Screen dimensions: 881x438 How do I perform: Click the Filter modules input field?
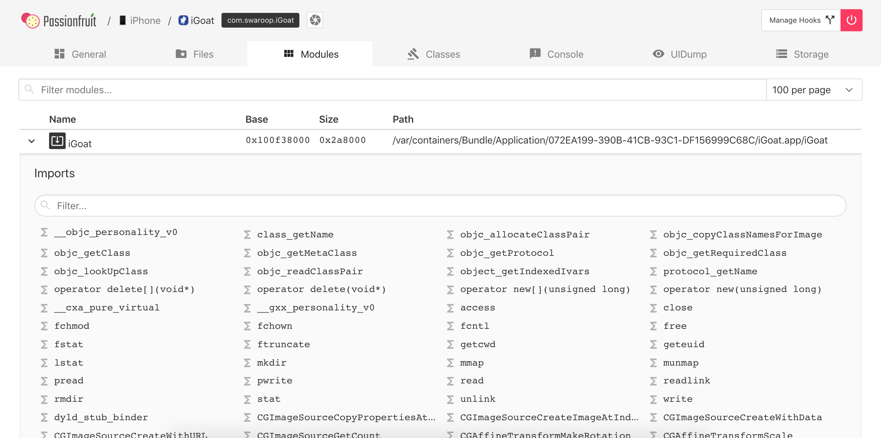click(x=392, y=89)
